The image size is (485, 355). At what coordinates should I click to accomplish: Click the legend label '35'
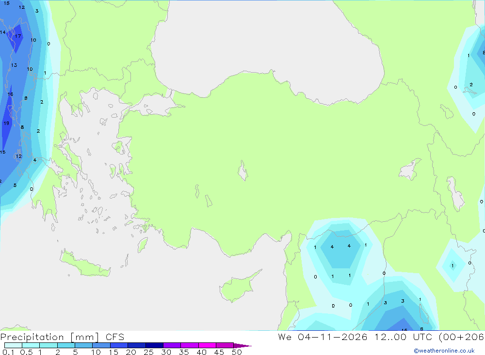[184, 352]
